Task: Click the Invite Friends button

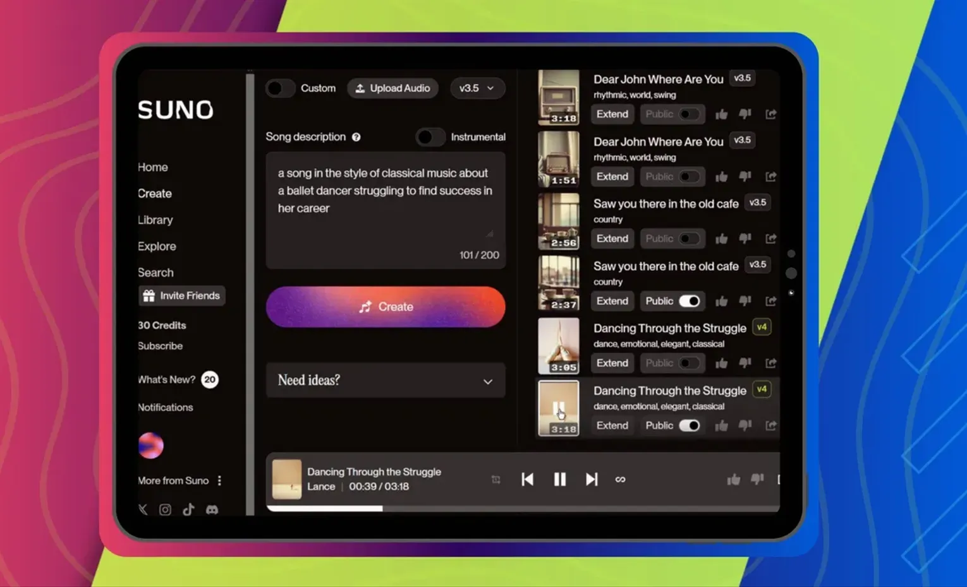Action: (x=182, y=296)
